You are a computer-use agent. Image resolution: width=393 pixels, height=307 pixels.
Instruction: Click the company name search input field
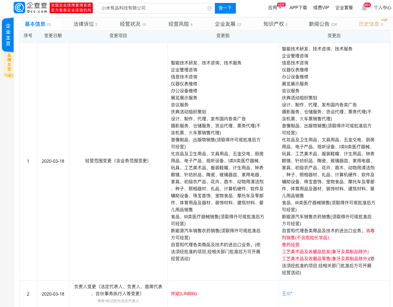coord(156,8)
